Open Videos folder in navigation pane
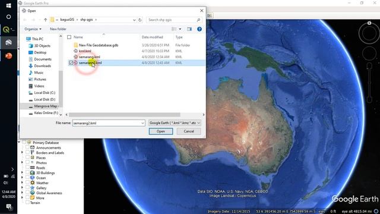Screen dimensions: 380x214 39,86
